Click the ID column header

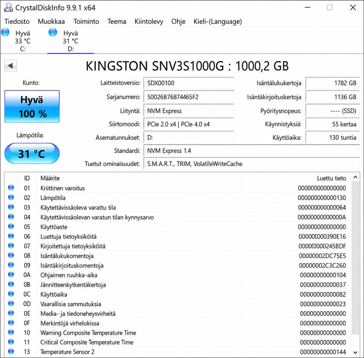coord(27,178)
